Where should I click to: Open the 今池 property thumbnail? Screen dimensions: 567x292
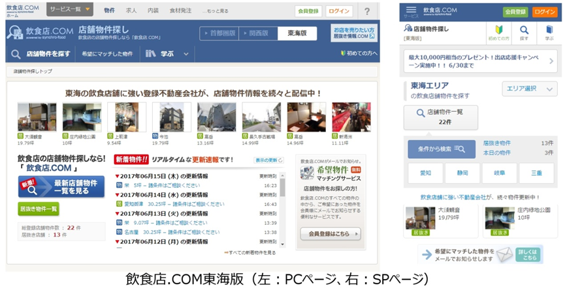tap(171, 117)
